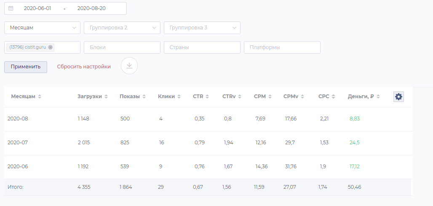Screen dimensions: 433x206
Task: Click the Платформы filter input field
Action: [282, 47]
